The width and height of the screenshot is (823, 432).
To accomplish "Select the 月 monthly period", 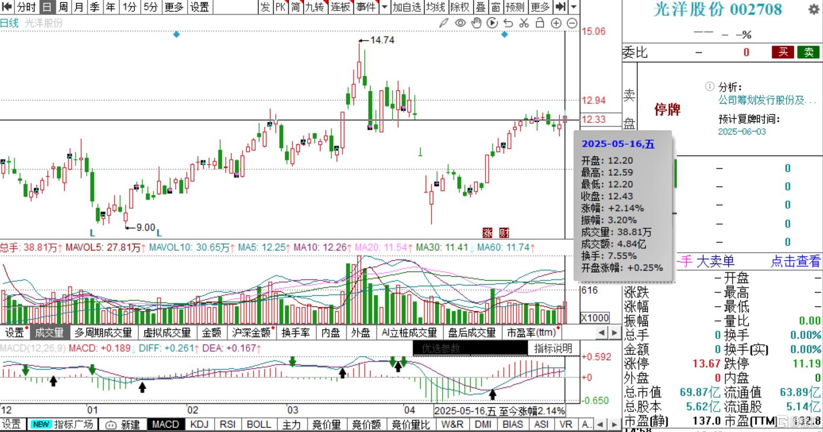I will click(79, 7).
